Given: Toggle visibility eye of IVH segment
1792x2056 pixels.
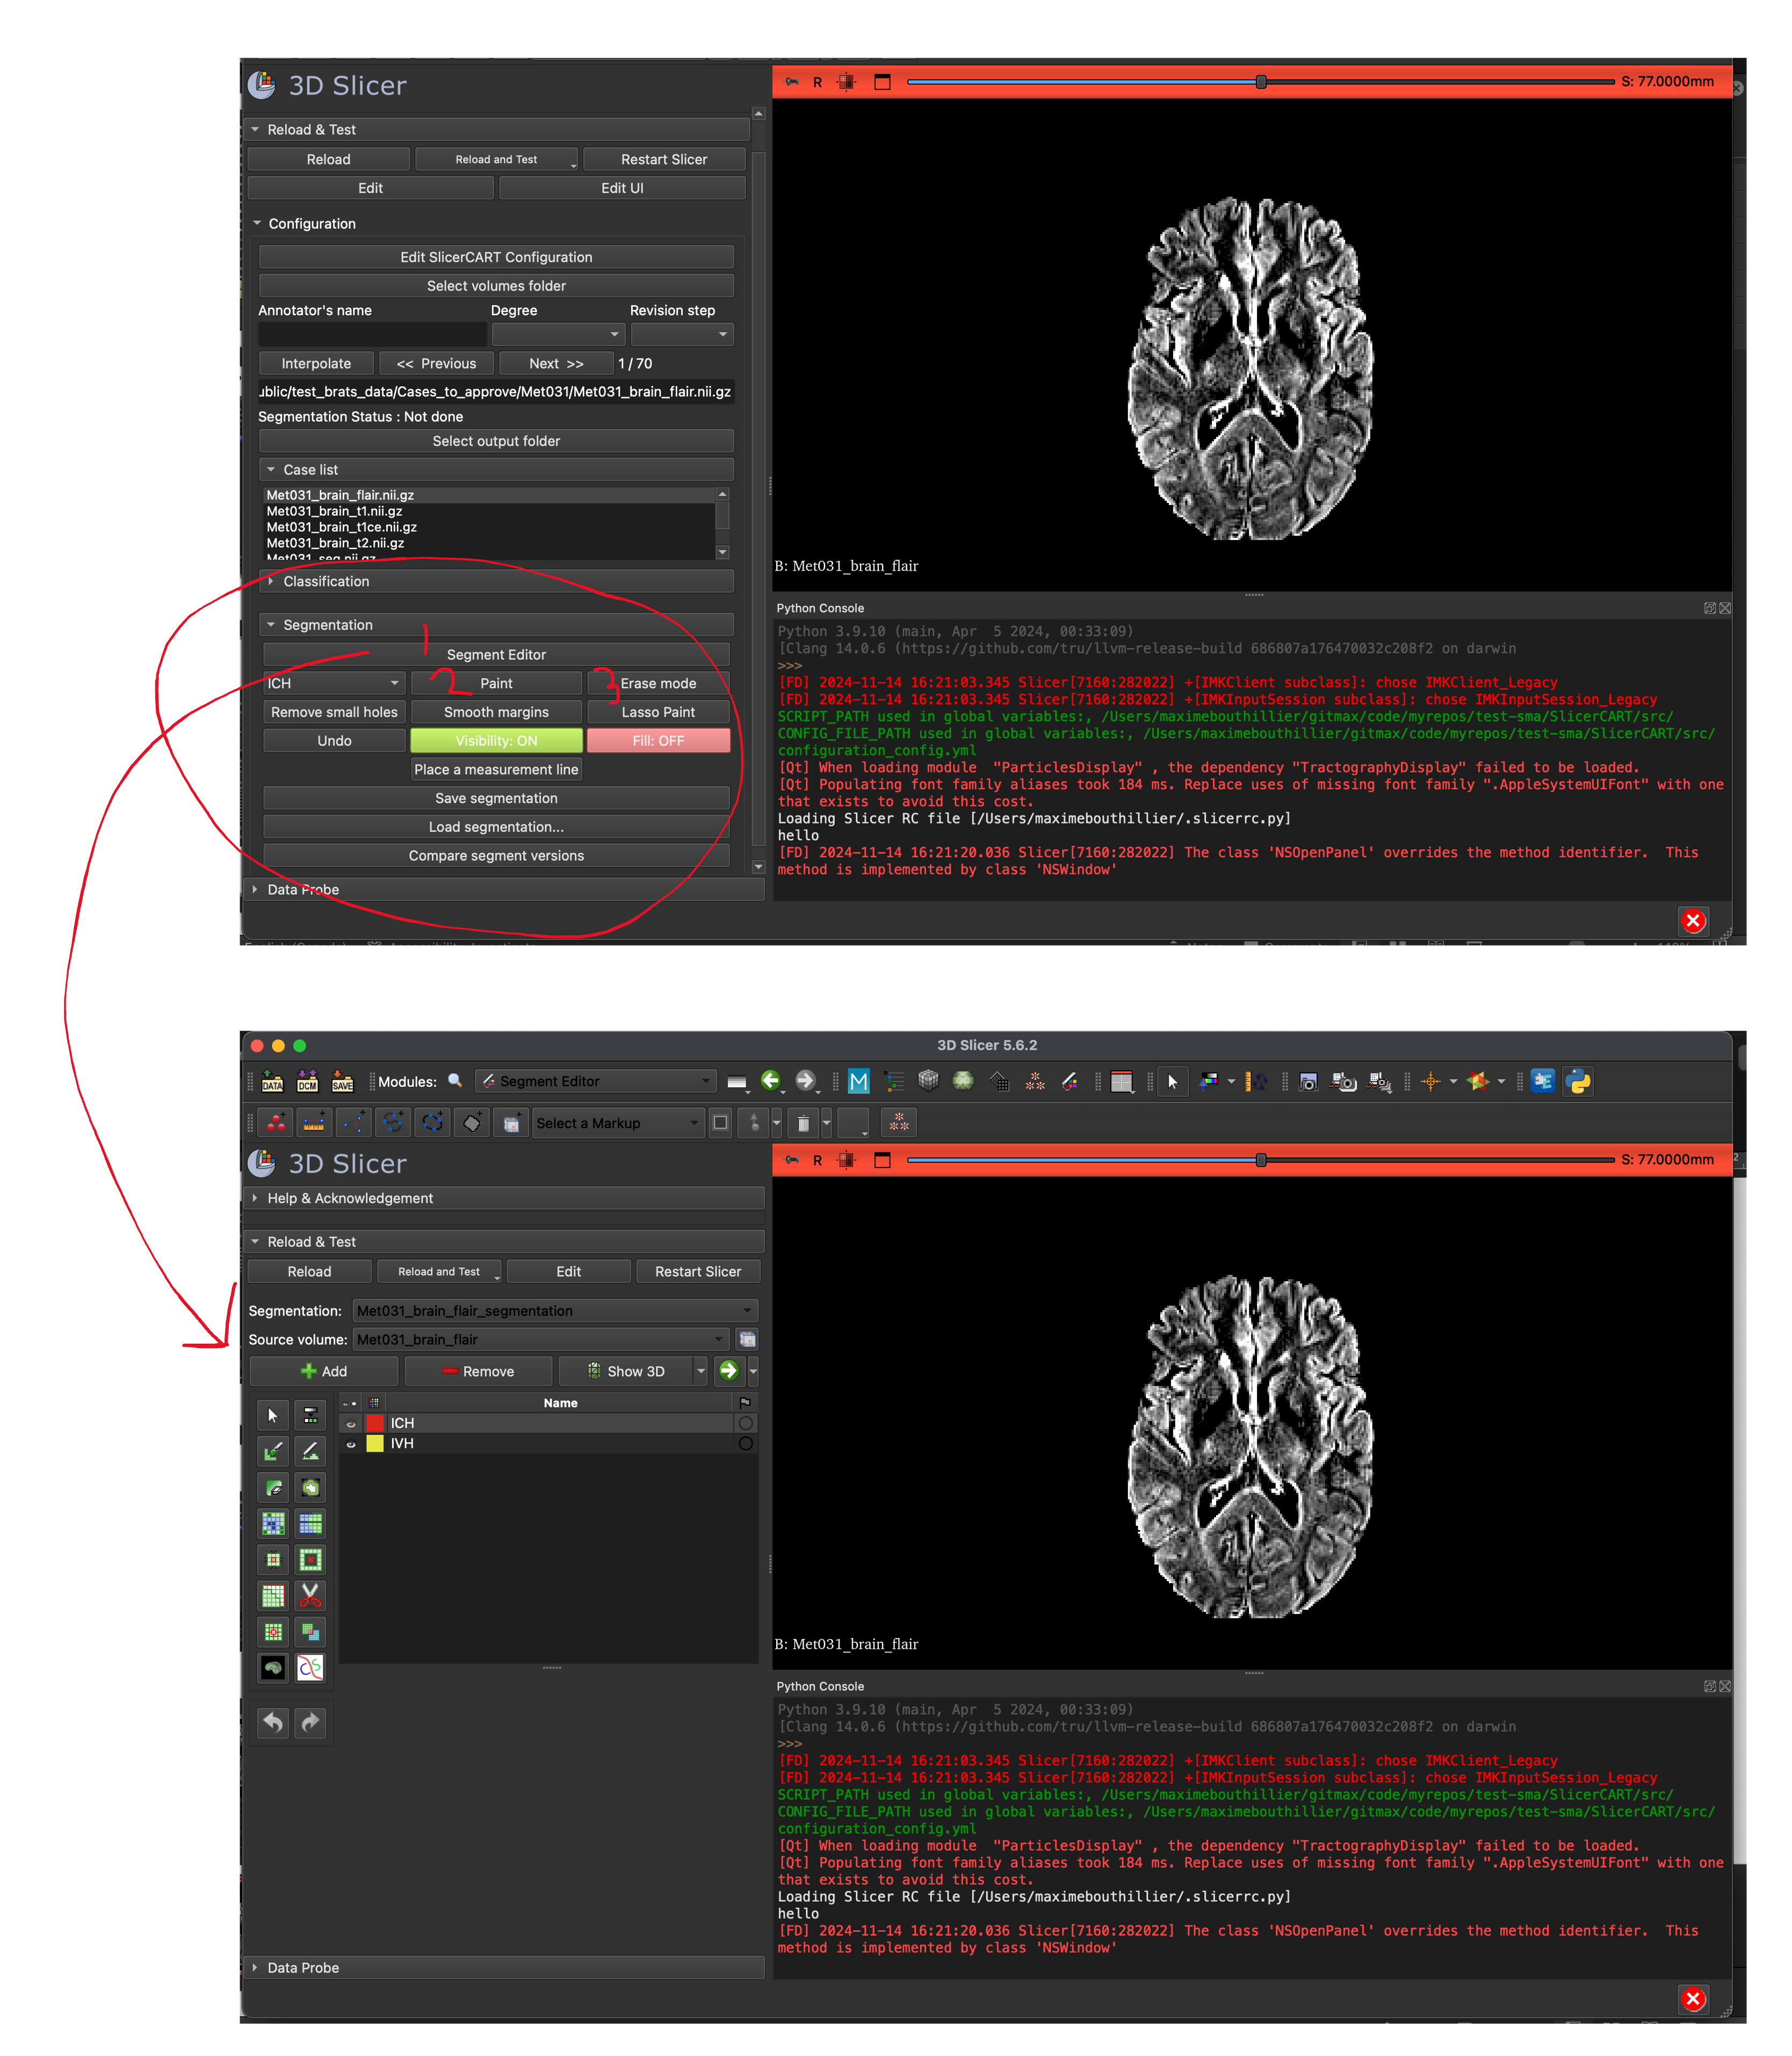Looking at the screenshot, I should (x=351, y=1444).
